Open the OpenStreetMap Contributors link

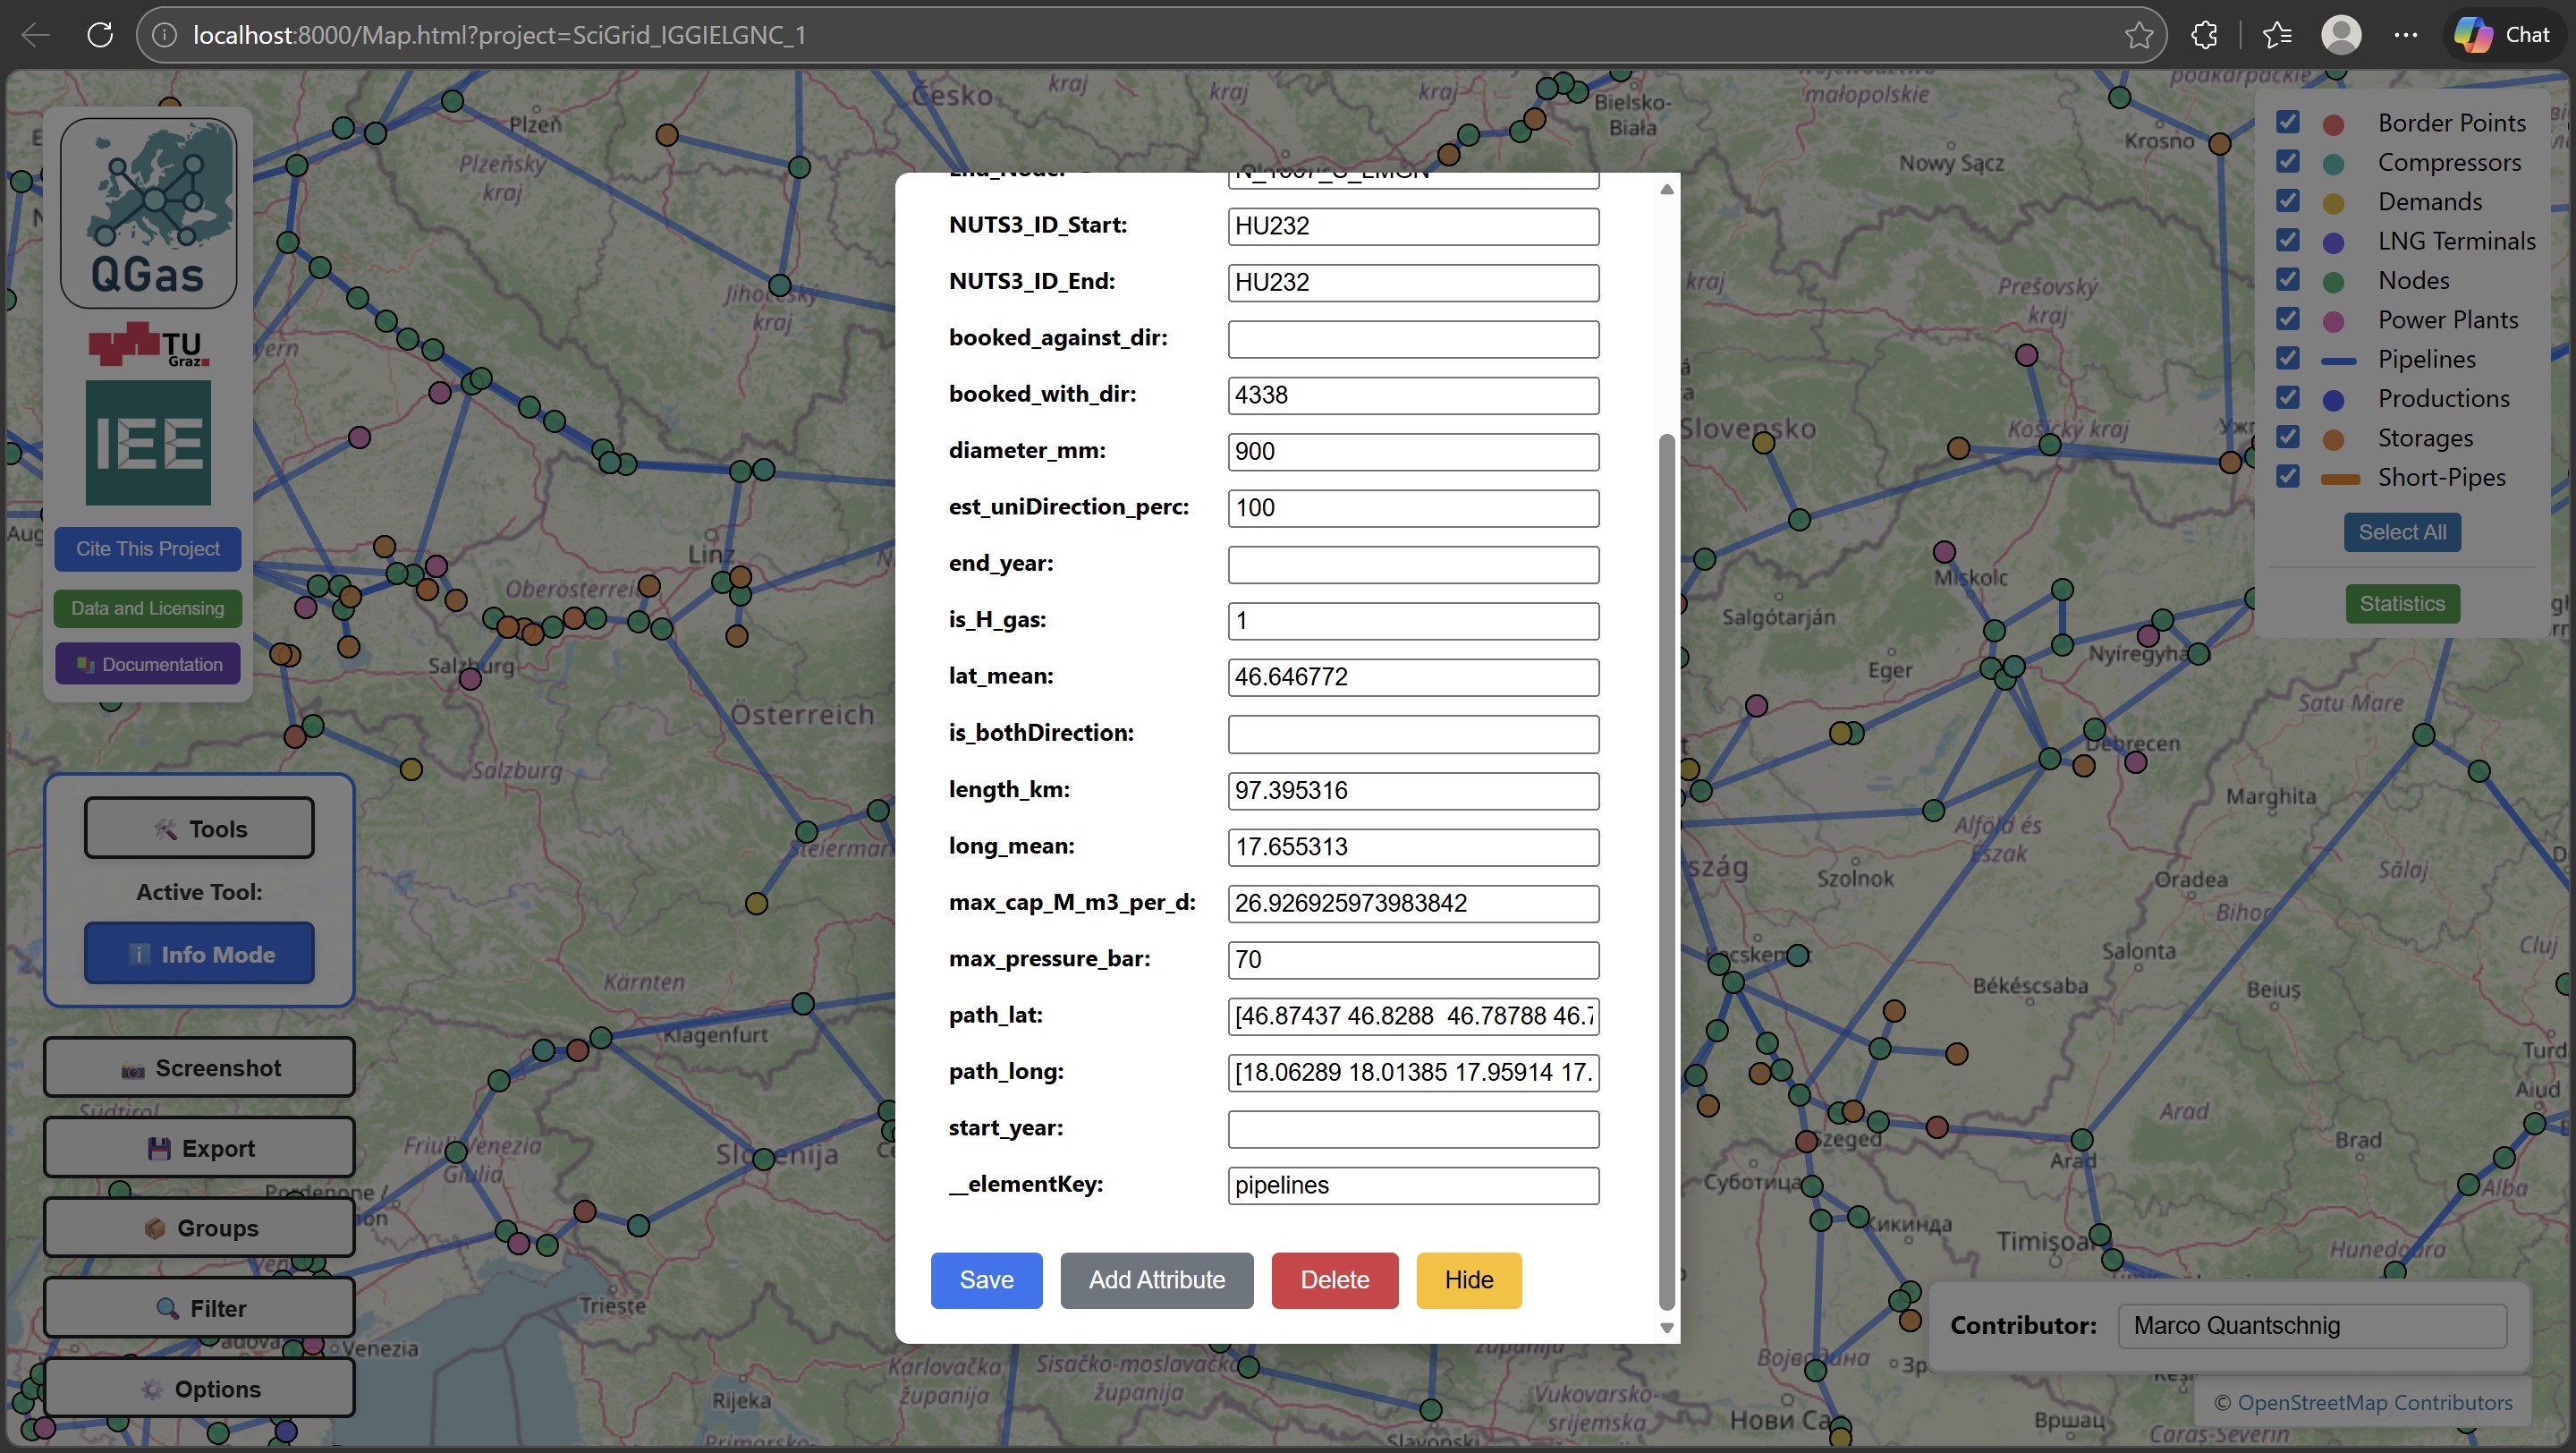click(x=2374, y=1403)
